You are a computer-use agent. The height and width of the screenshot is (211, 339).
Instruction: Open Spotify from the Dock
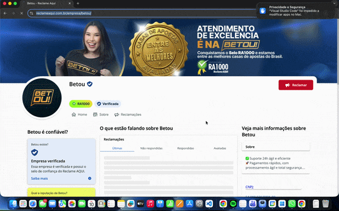(x=233, y=204)
